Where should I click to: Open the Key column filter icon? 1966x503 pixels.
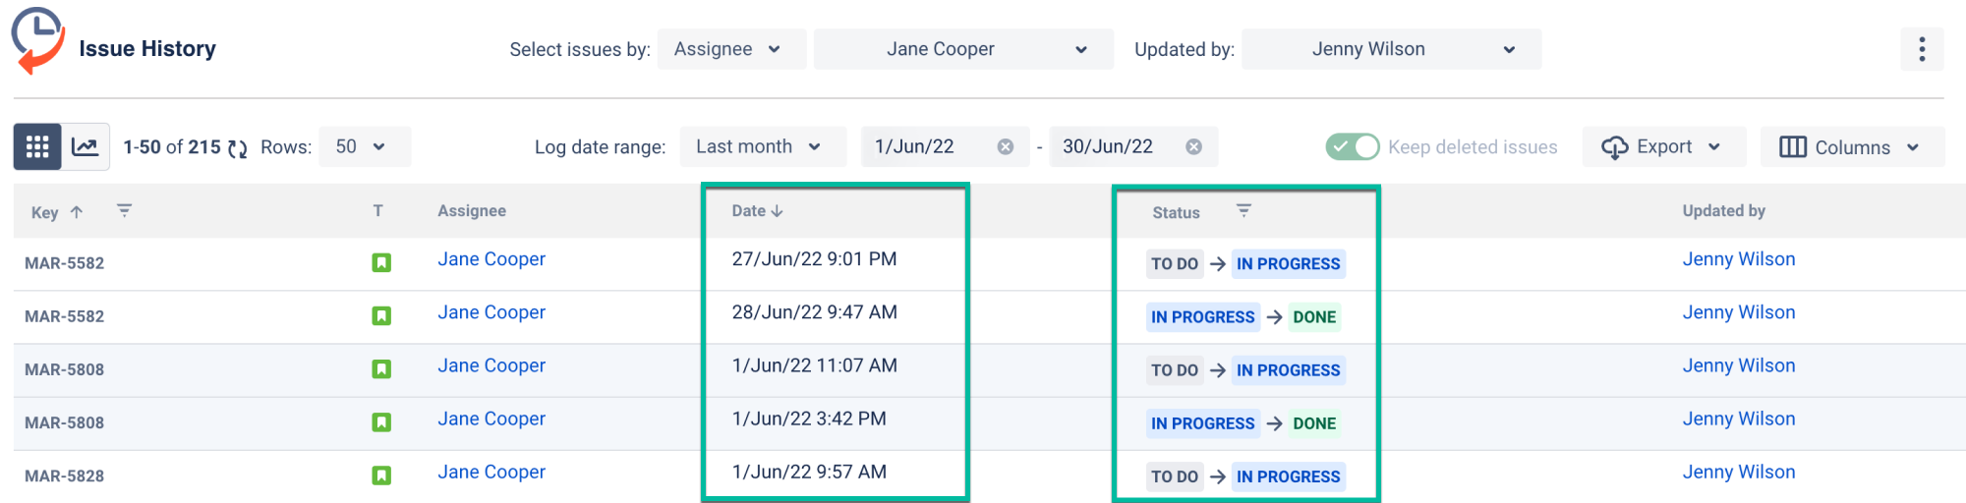point(124,210)
